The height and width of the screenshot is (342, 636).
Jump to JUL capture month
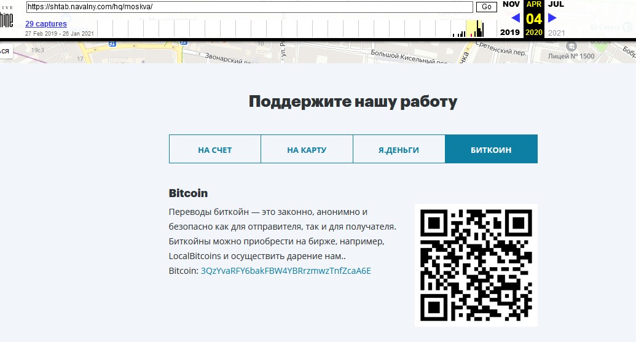pyautogui.click(x=556, y=4)
